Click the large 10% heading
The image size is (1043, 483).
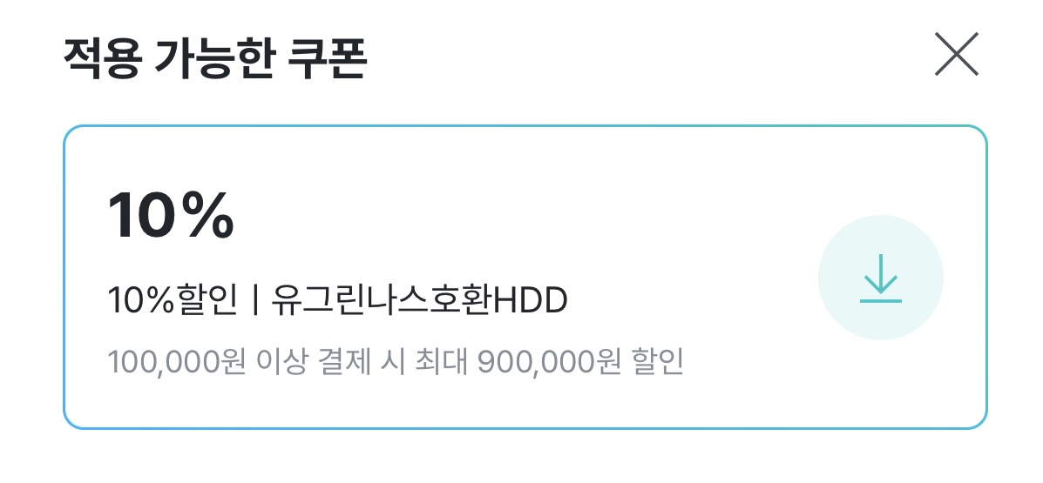point(170,215)
